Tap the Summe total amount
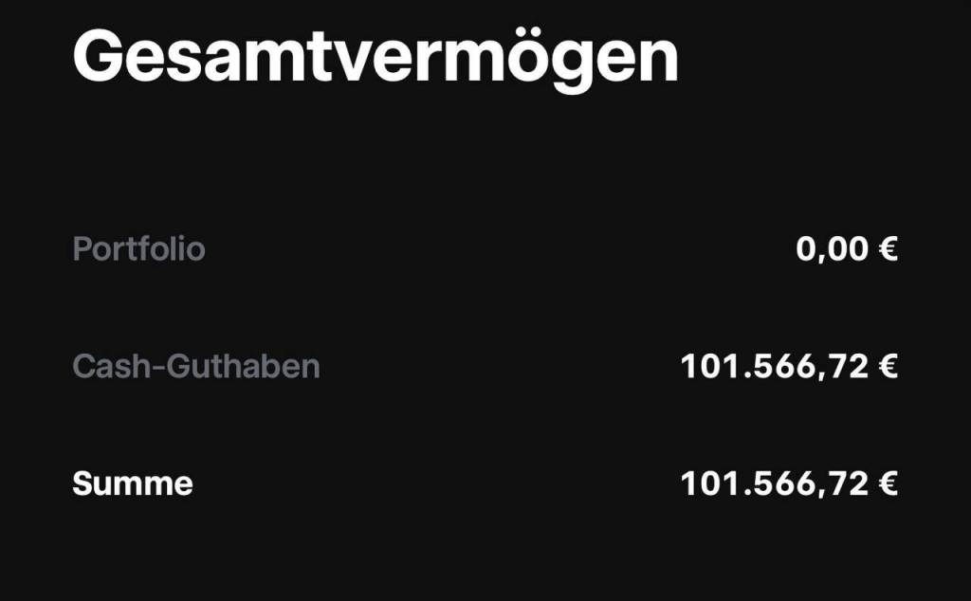Screen dimensions: 971x601 (x=788, y=484)
